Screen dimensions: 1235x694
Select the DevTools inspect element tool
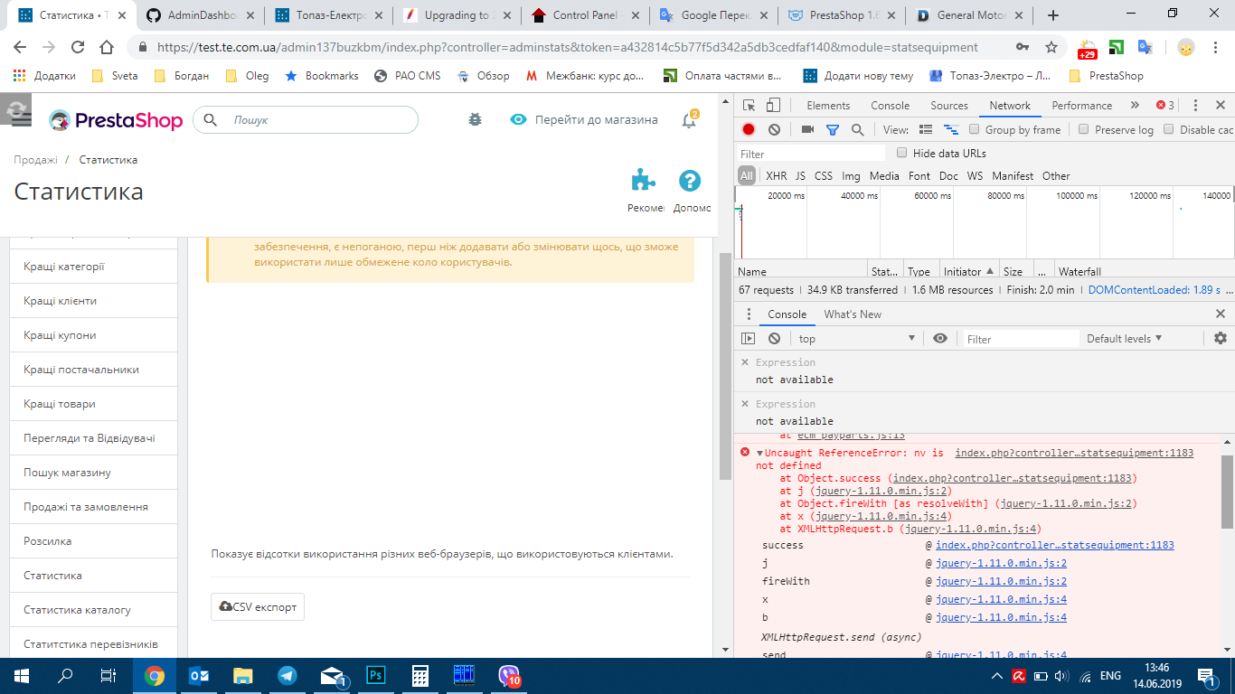pyautogui.click(x=750, y=106)
